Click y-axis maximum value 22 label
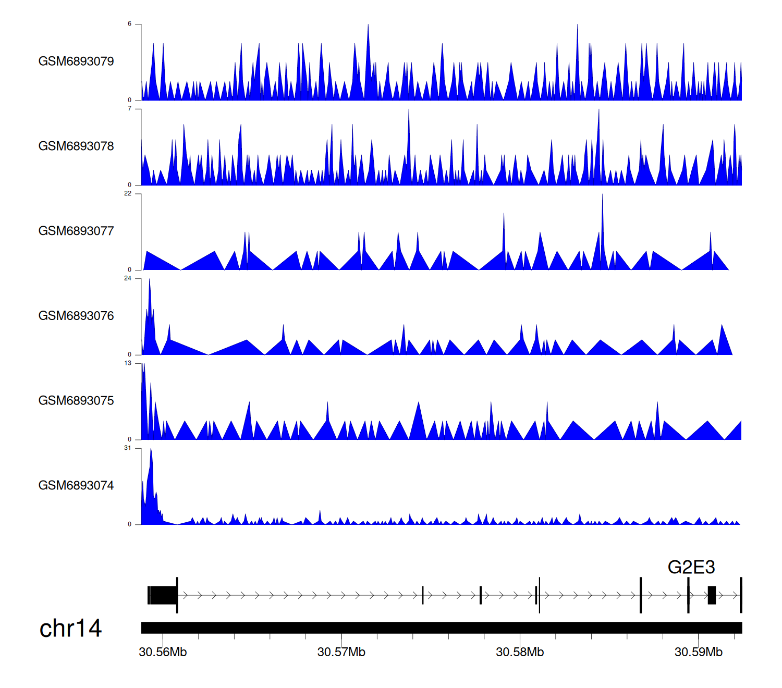Viewport: 782px width, 688px height. (x=128, y=194)
